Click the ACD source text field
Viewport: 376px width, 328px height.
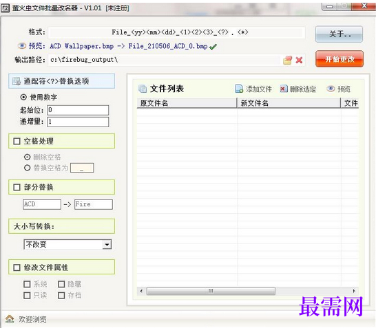tap(42, 204)
